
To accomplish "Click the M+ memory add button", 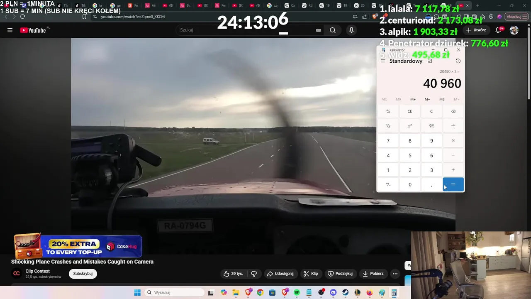I will [x=413, y=99].
